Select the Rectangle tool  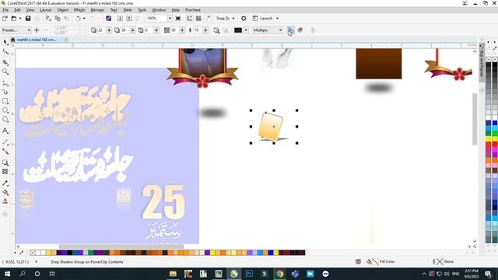coord(5,101)
